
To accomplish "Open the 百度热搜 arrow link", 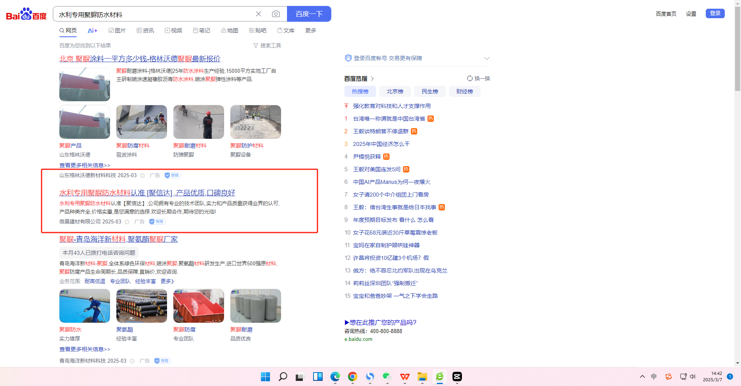I will click(372, 79).
